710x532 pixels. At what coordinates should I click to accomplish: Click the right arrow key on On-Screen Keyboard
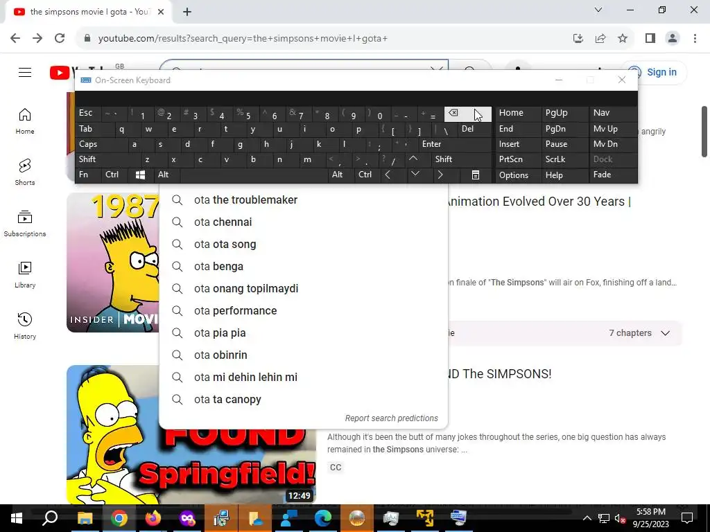[x=440, y=175]
